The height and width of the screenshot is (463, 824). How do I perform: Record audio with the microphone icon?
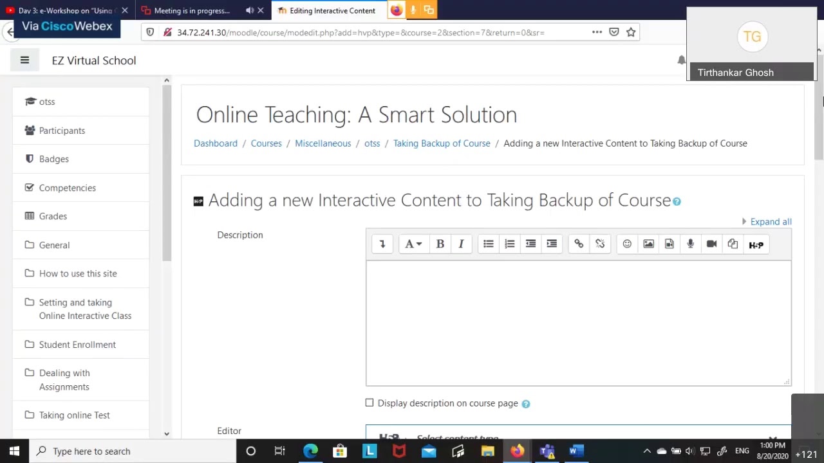(x=690, y=244)
